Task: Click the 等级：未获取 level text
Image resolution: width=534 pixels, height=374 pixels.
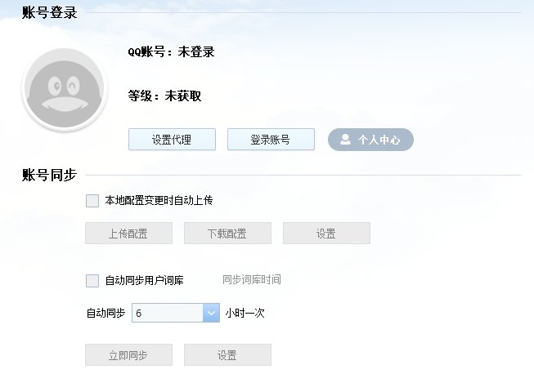Action: 165,96
